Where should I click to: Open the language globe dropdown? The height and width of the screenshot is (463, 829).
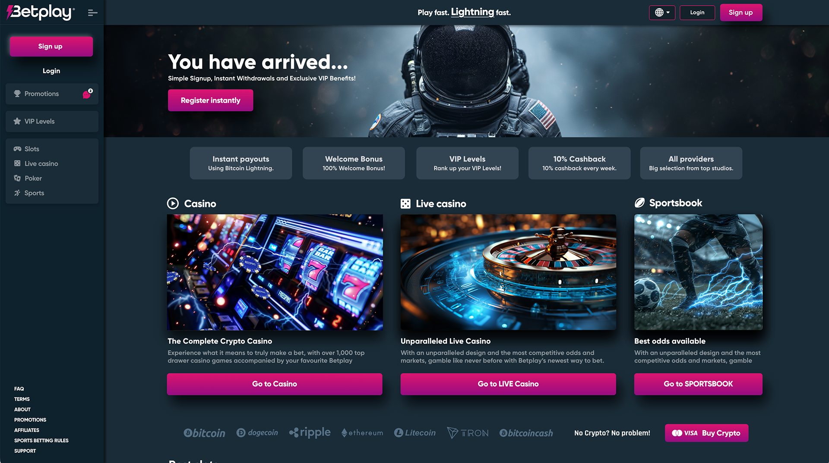pos(662,13)
